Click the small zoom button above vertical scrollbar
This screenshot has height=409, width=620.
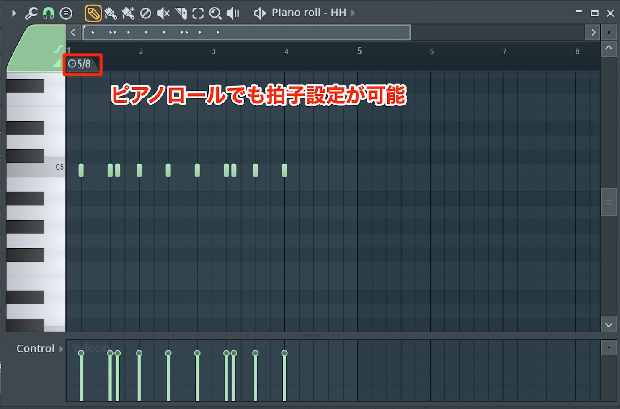tap(609, 32)
